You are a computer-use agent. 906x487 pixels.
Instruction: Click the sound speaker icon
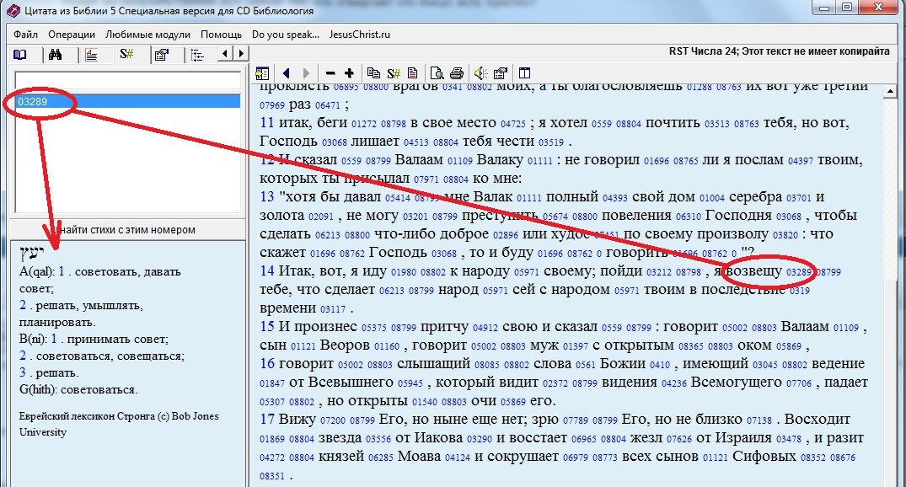tap(480, 73)
